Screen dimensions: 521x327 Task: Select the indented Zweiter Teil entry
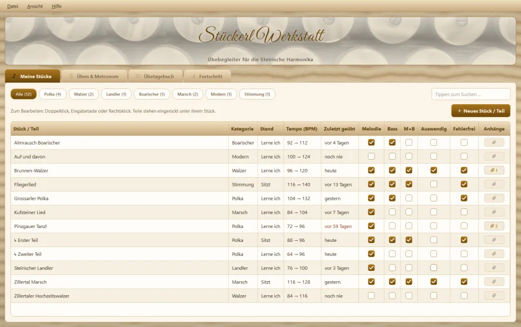(x=28, y=254)
